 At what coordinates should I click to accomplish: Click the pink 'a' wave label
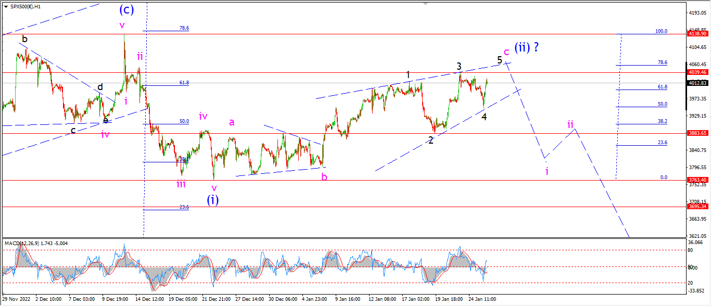click(x=232, y=122)
